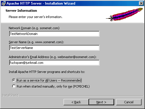The width and height of the screenshot is (145, 109).
Task: Click the wizard title bar text
Action: click(x=41, y=3)
